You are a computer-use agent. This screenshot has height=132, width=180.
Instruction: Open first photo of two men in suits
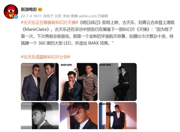40,82
